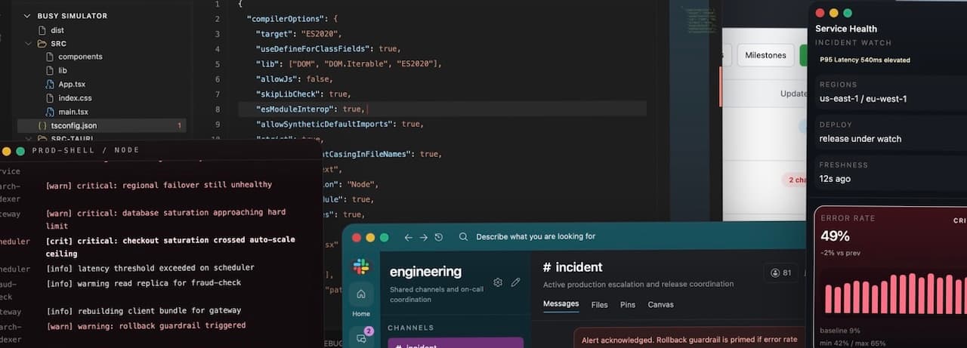Image resolution: width=967 pixels, height=348 pixels.
Task: Click the "allowJs": false line
Action: pos(293,79)
